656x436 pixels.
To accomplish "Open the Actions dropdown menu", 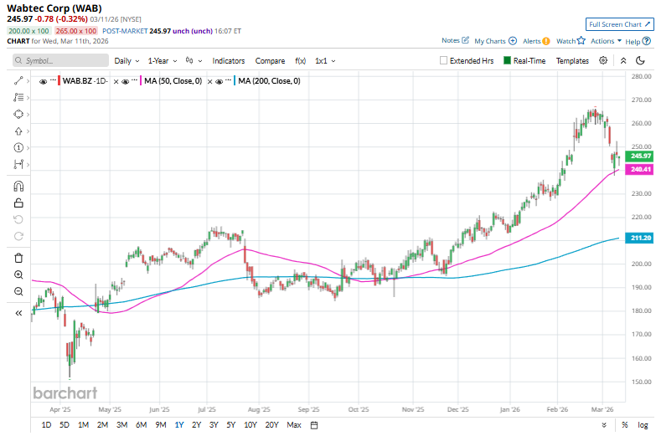I will (x=605, y=40).
